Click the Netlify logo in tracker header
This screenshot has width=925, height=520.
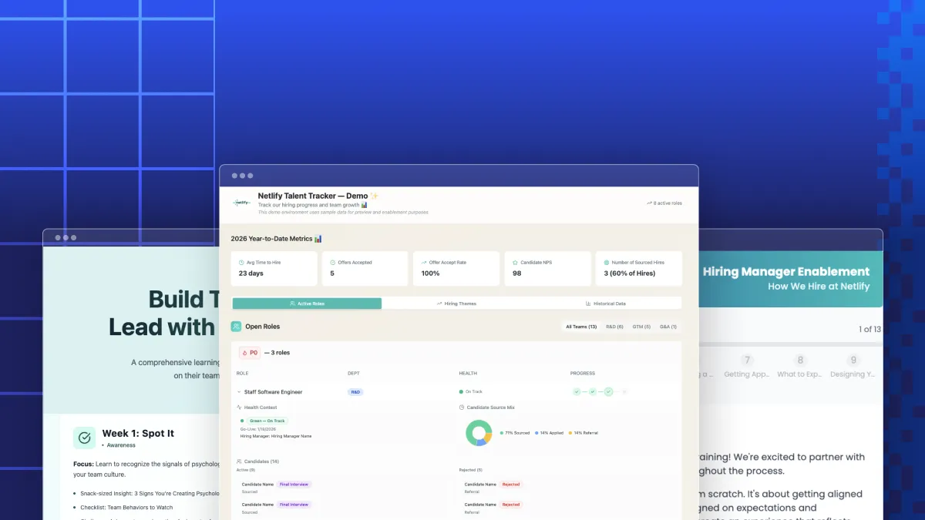[x=242, y=203]
